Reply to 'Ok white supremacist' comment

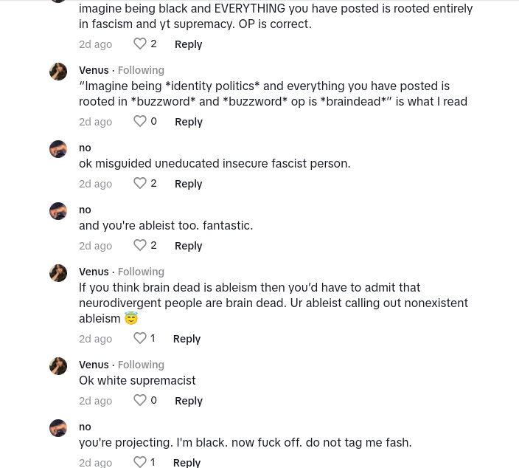click(x=188, y=401)
